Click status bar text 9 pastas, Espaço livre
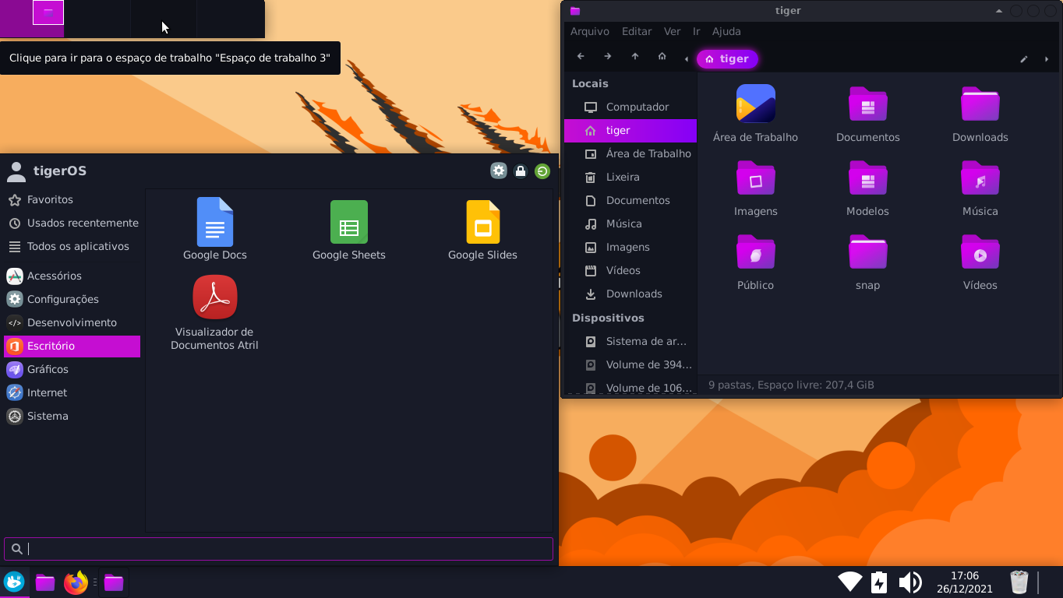The image size is (1063, 598). [791, 385]
